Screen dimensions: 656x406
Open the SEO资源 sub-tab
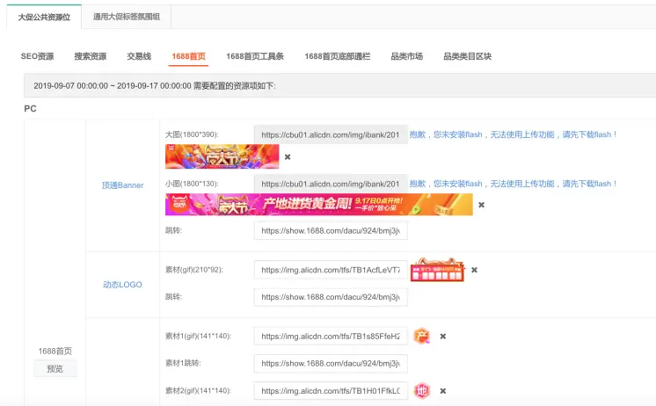pos(37,56)
